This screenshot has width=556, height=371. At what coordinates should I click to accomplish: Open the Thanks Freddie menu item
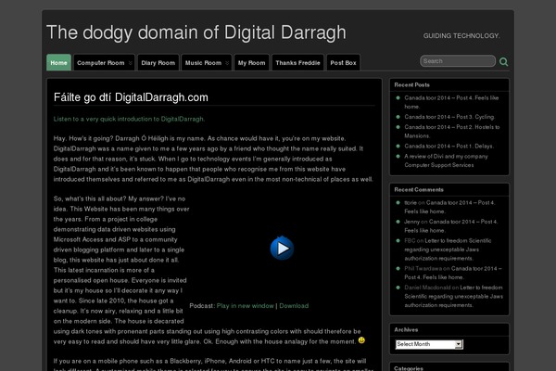[297, 63]
